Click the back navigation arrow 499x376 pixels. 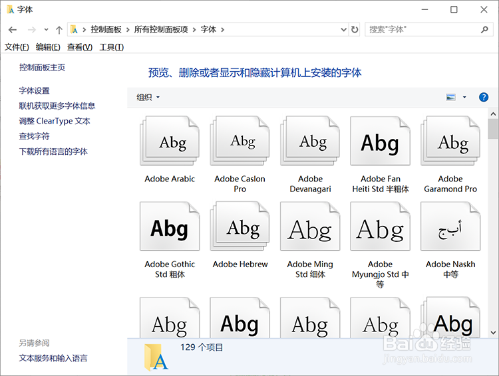(13, 30)
